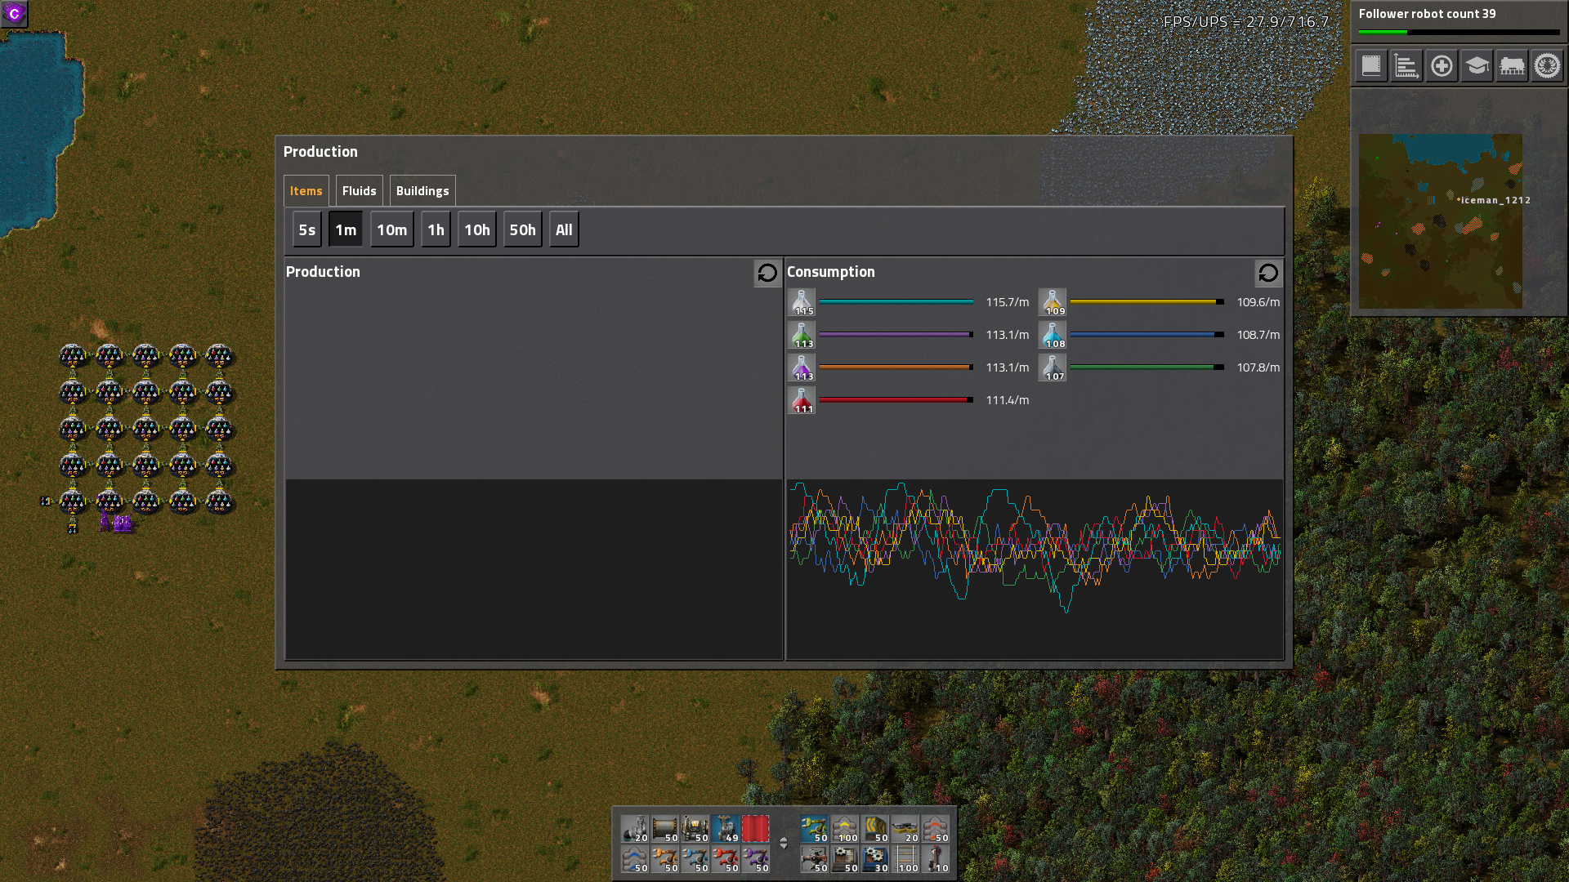1569x882 pixels.
Task: Open the trains overview locomotive icon
Action: point(1512,65)
